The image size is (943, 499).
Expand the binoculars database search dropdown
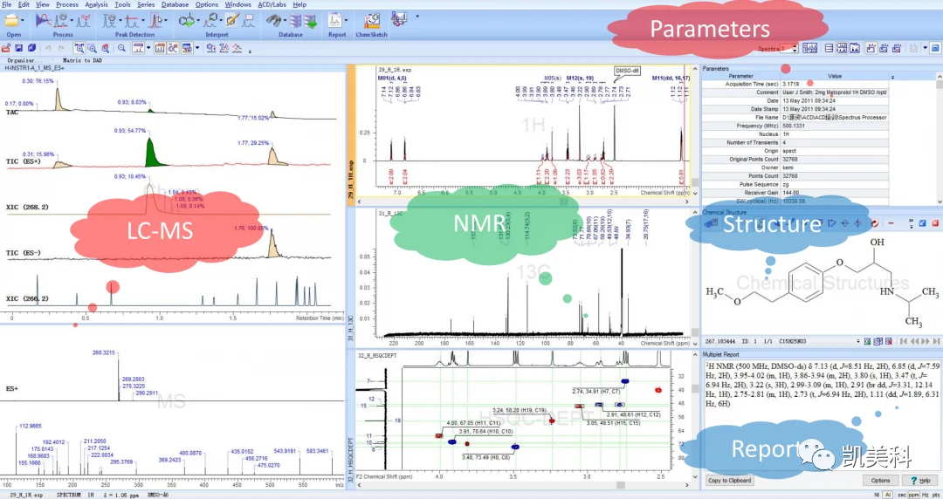(x=285, y=20)
